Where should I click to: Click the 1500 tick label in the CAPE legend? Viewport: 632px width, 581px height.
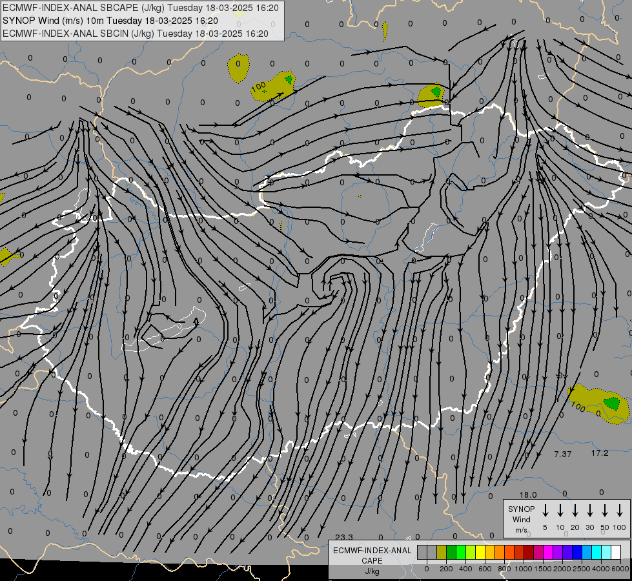[543, 569]
